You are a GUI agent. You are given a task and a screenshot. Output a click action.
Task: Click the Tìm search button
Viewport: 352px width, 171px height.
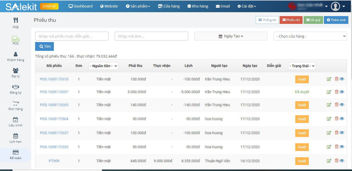[44, 46]
